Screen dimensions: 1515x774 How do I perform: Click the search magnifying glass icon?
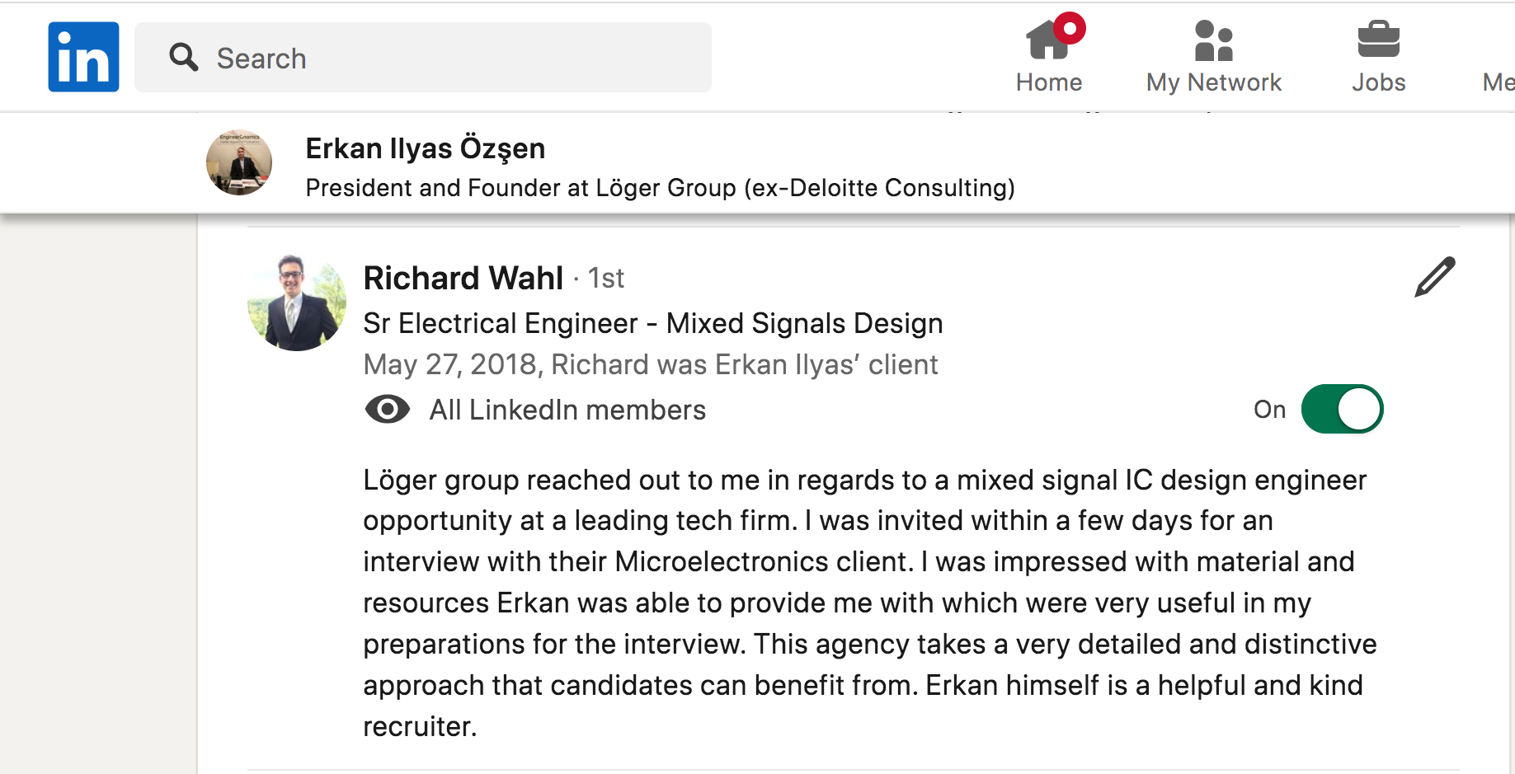[x=183, y=58]
